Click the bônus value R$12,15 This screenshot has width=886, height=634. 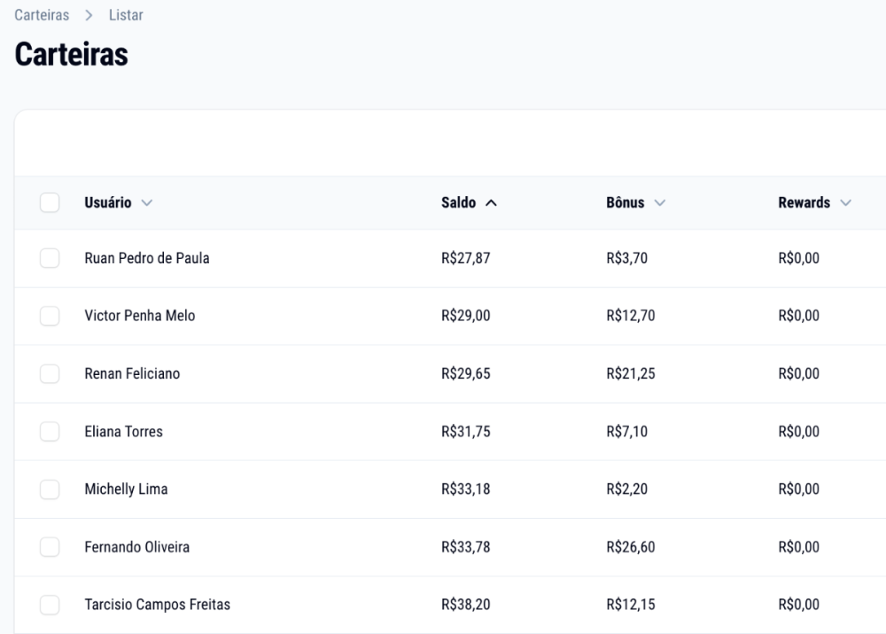[x=631, y=605]
